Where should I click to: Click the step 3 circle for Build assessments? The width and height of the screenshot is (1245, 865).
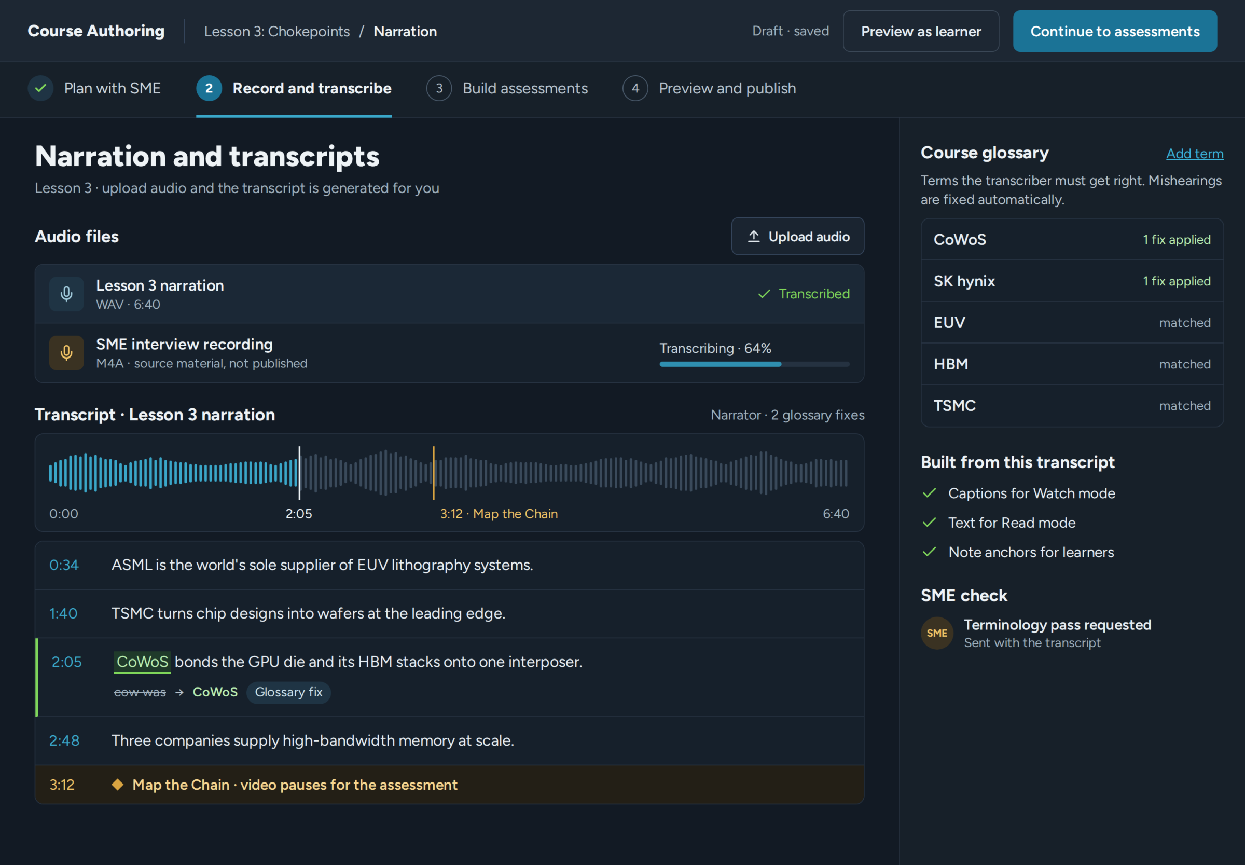439,88
